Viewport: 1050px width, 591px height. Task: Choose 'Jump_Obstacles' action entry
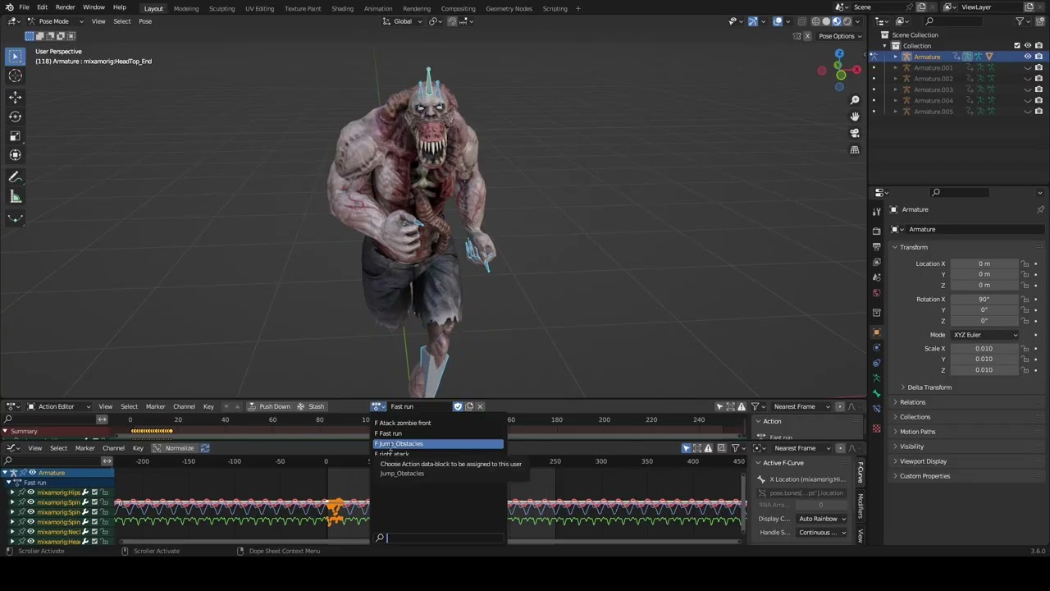[x=438, y=444]
